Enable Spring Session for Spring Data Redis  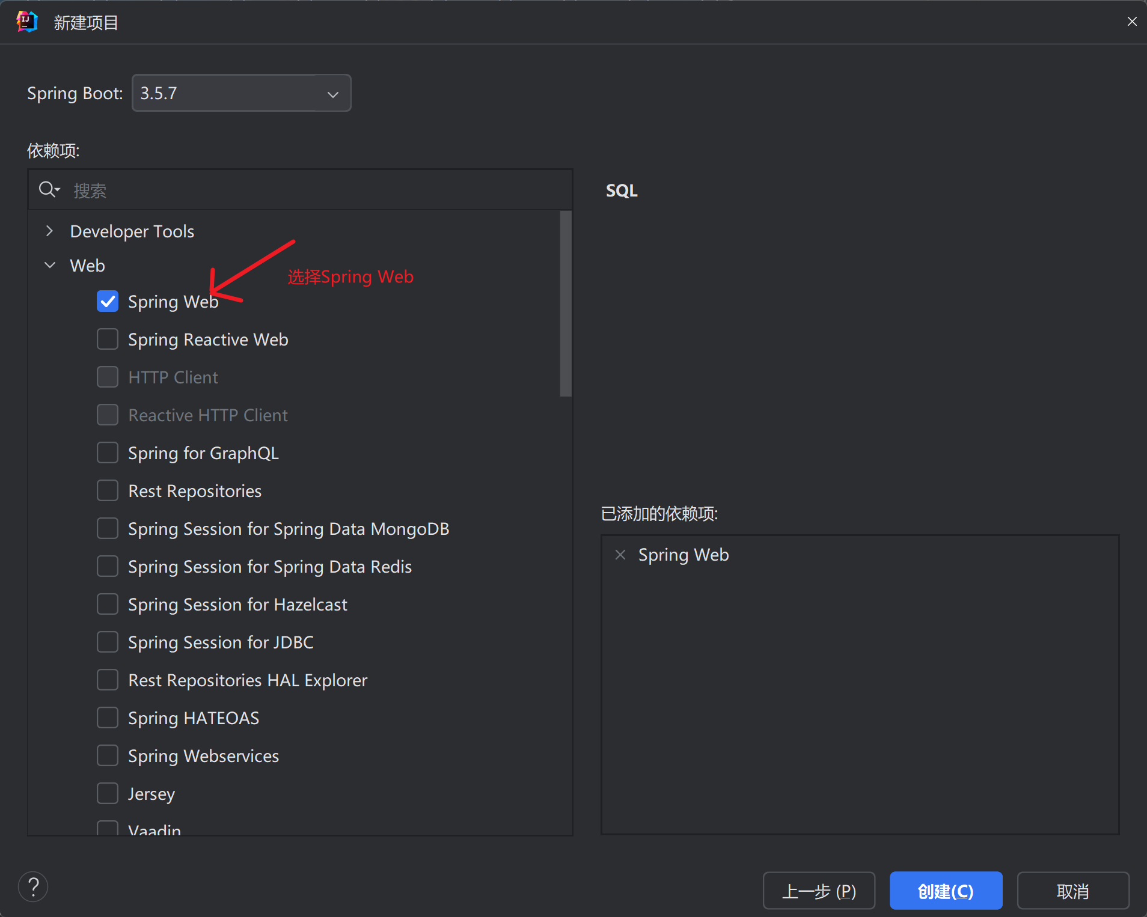(108, 566)
